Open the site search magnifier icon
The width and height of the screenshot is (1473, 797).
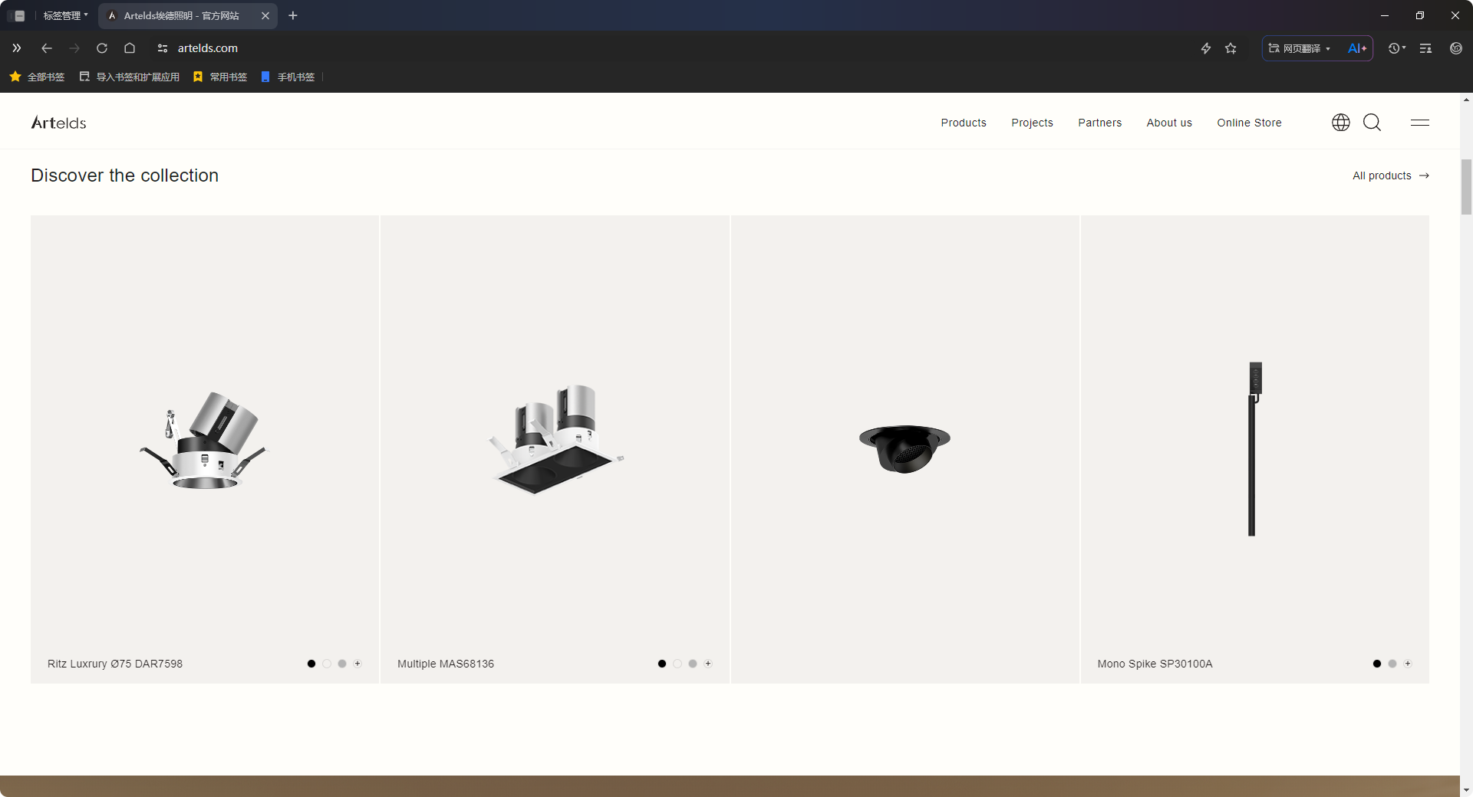click(1372, 123)
